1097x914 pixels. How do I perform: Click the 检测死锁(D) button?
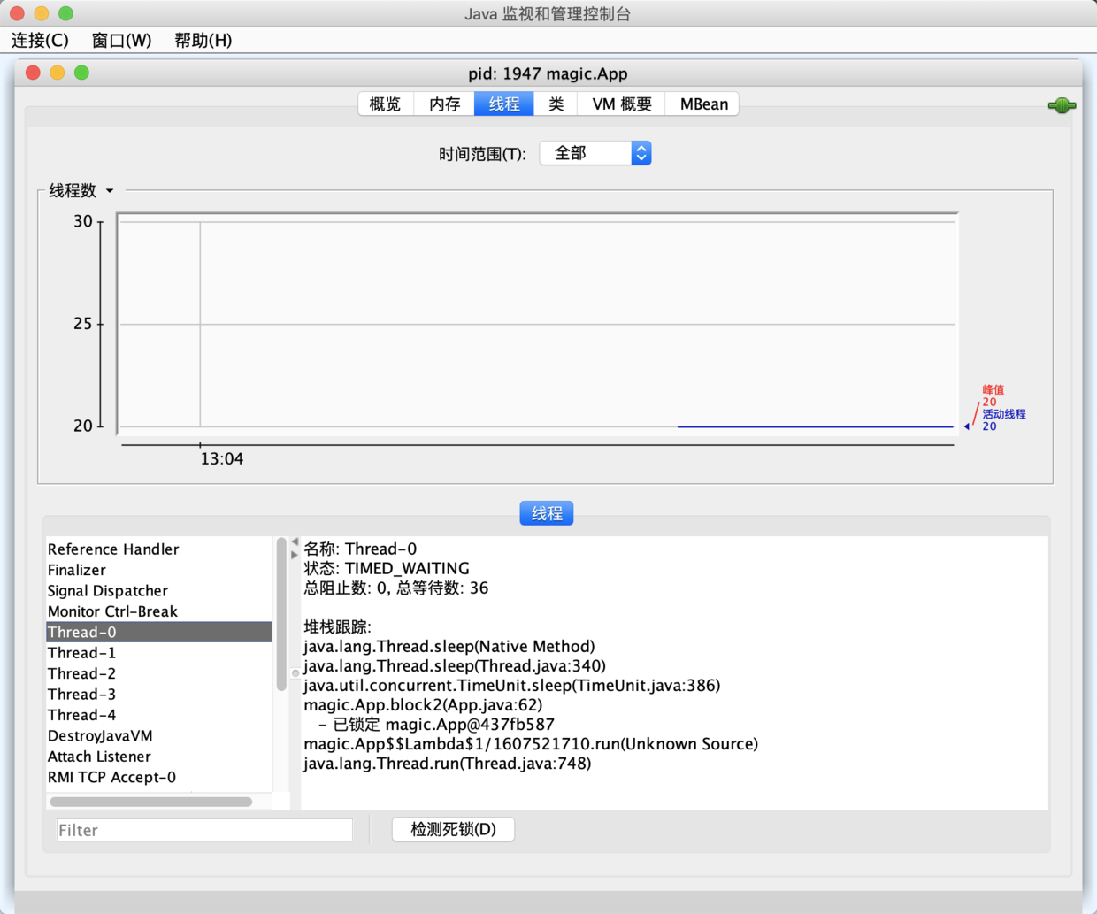(453, 829)
